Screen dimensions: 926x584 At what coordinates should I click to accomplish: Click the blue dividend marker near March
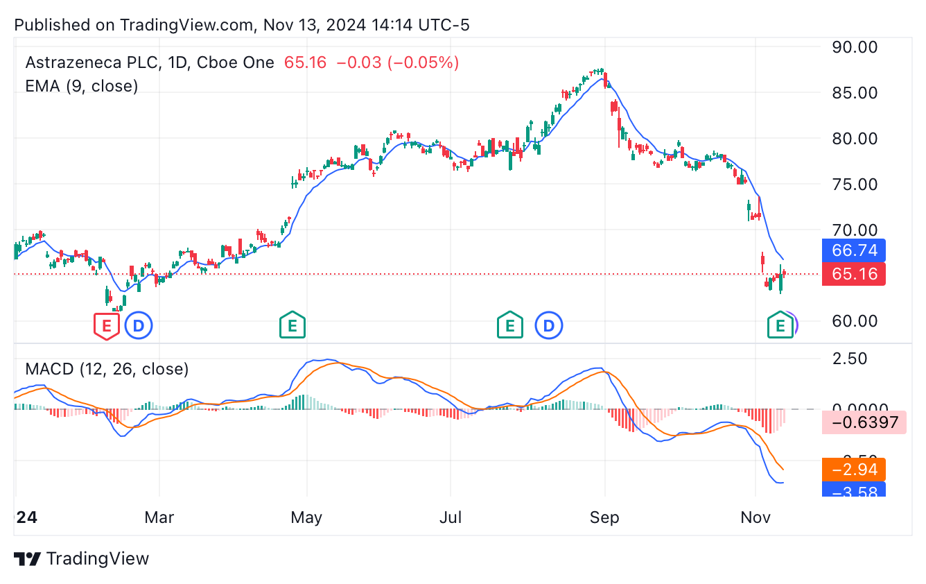point(139,325)
